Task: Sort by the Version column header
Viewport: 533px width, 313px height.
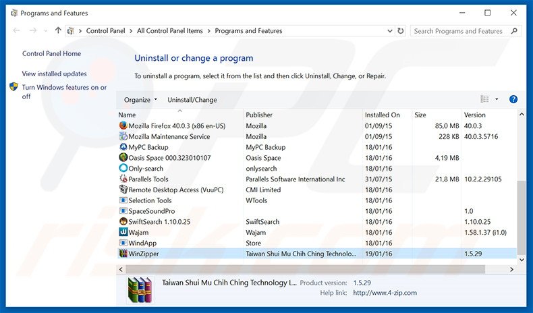Action: 489,115
